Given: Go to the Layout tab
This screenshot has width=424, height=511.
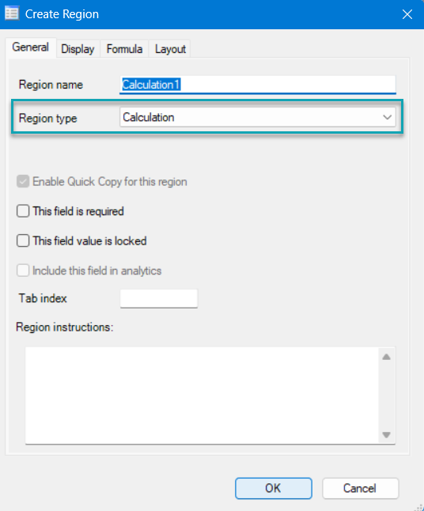Looking at the screenshot, I should click(x=170, y=49).
